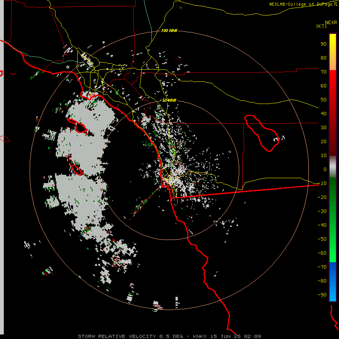
Task: Click the 20 value on the velocity scale
Action: tap(324, 142)
